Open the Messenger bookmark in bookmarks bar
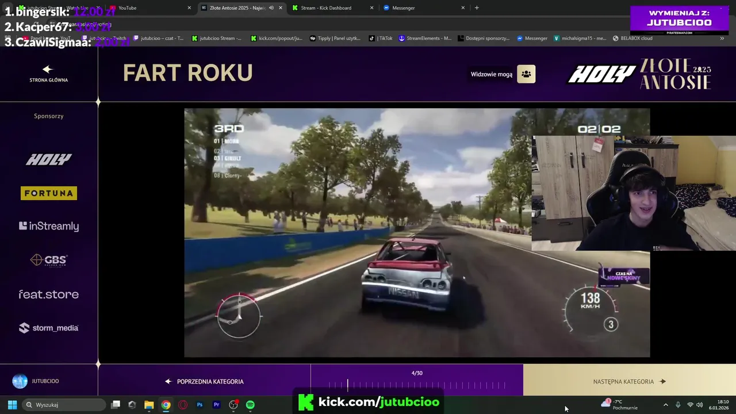The image size is (736, 414). [x=532, y=39]
